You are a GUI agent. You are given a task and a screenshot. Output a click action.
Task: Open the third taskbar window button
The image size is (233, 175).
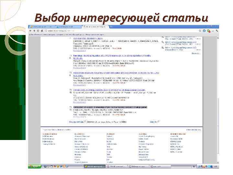[x=138, y=167]
